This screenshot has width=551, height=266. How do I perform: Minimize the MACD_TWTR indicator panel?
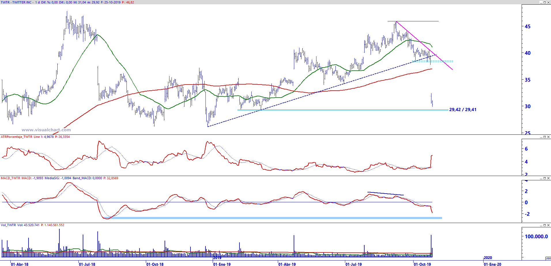tap(541, 178)
